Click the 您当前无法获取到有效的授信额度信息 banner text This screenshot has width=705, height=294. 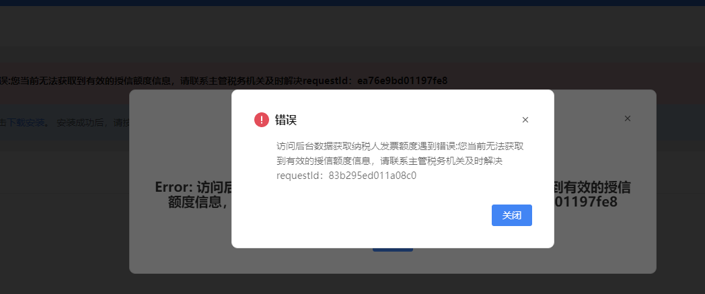click(91, 81)
